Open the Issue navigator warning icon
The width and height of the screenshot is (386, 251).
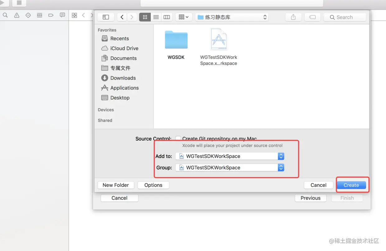[x=17, y=15]
